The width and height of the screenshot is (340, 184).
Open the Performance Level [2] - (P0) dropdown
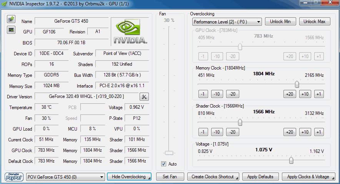coord(227,22)
